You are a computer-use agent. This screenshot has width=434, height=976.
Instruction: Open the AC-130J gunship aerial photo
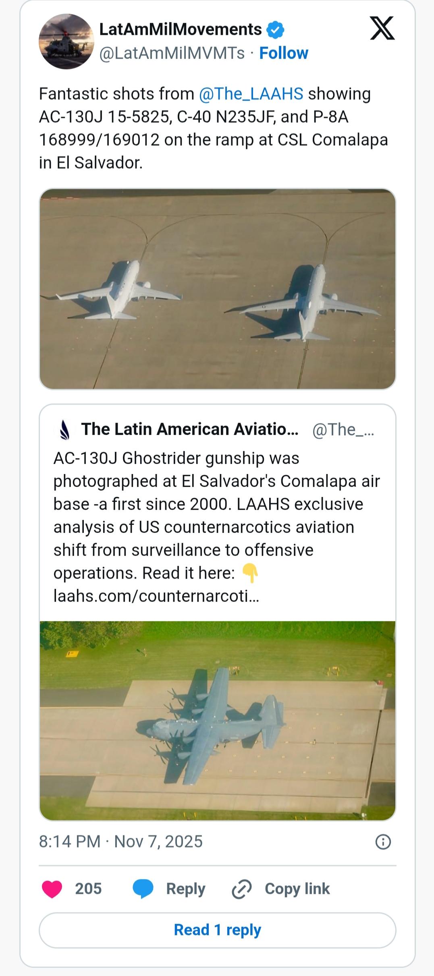point(218,720)
